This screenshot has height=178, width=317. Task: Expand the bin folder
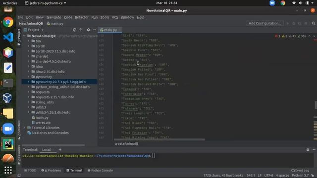28,41
